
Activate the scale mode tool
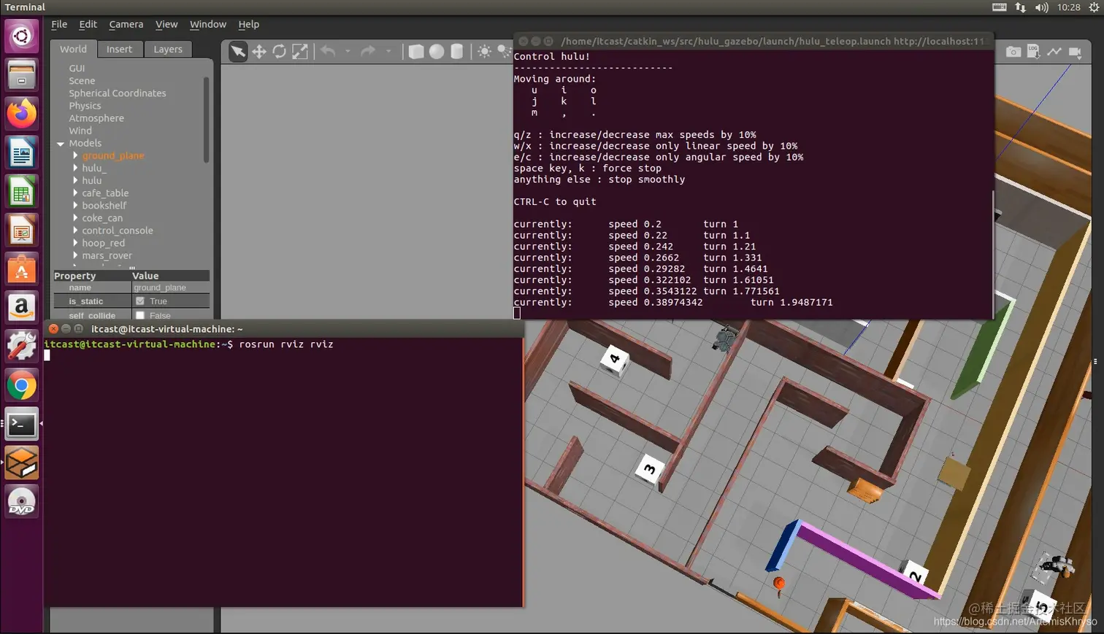300,52
